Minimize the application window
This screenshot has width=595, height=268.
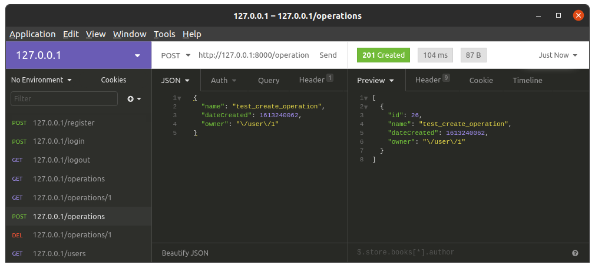(x=538, y=16)
